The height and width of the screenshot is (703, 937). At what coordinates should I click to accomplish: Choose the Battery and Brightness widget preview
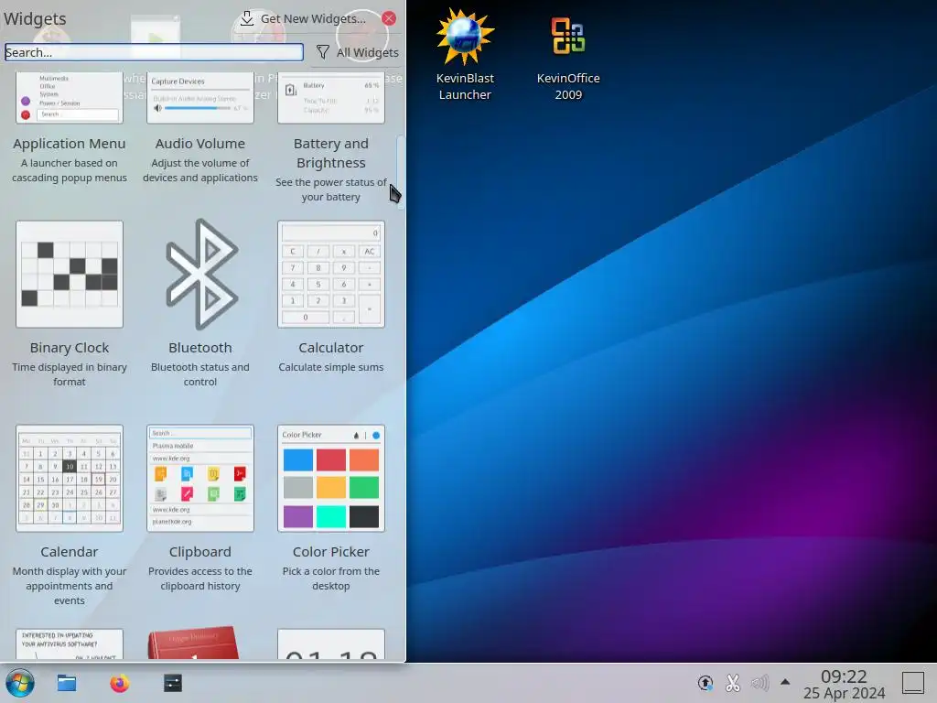click(x=331, y=98)
